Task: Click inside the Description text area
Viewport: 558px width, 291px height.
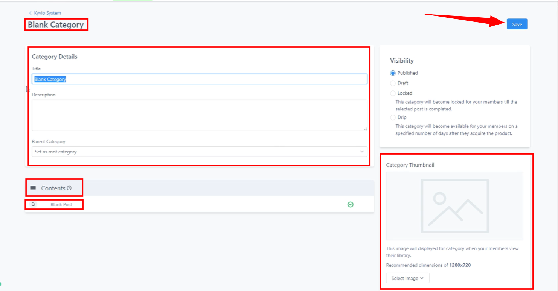Action: click(x=199, y=115)
